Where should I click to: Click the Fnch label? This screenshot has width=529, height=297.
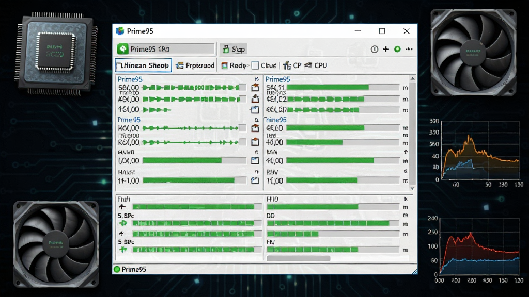(124, 199)
